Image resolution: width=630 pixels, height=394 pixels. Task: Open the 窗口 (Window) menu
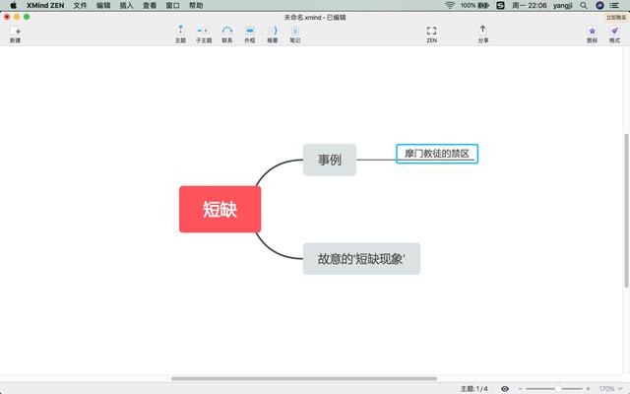173,5
